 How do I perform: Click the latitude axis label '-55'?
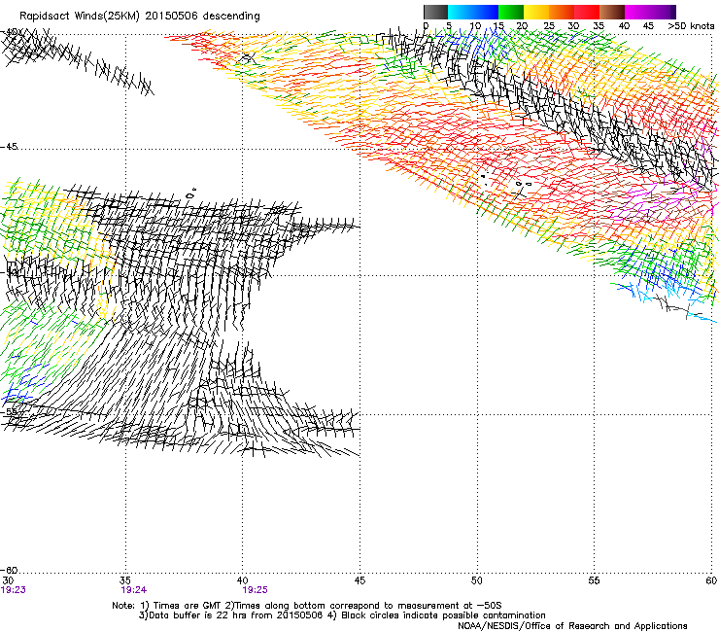9,411
